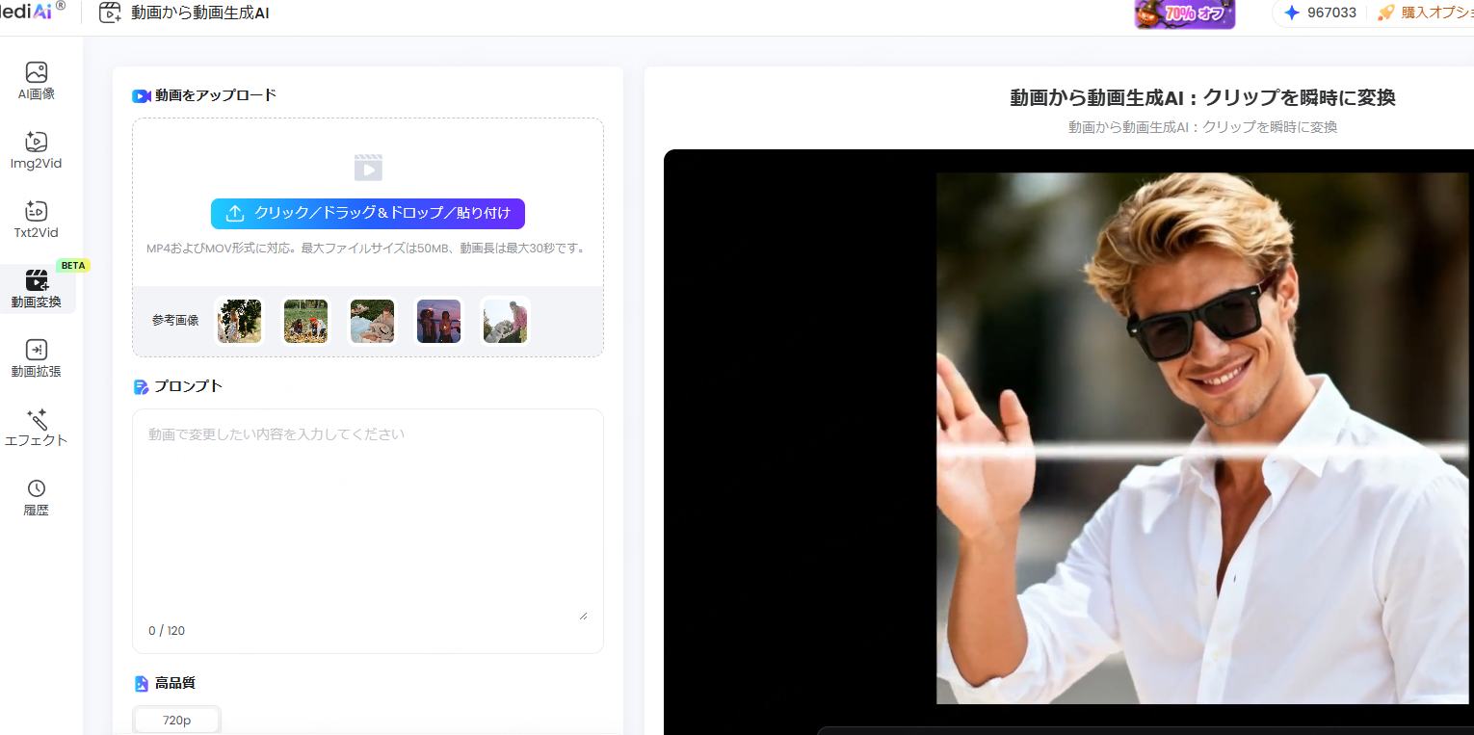Select the エフェクト magic wand icon
The width and height of the screenshot is (1474, 735).
pos(37,428)
